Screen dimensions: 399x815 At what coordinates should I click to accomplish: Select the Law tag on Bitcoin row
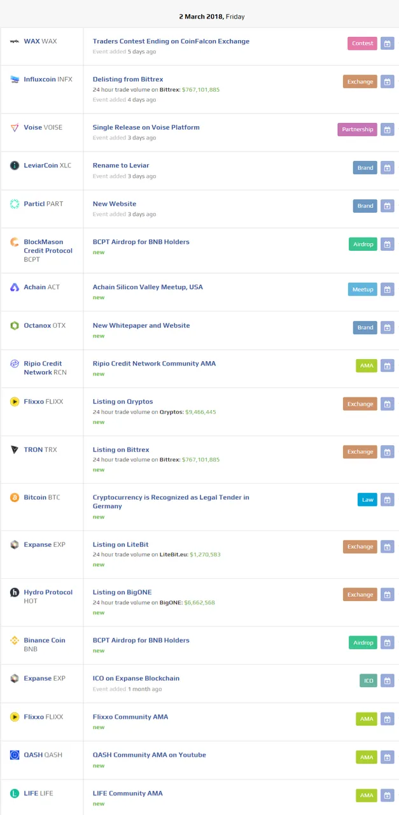click(368, 499)
